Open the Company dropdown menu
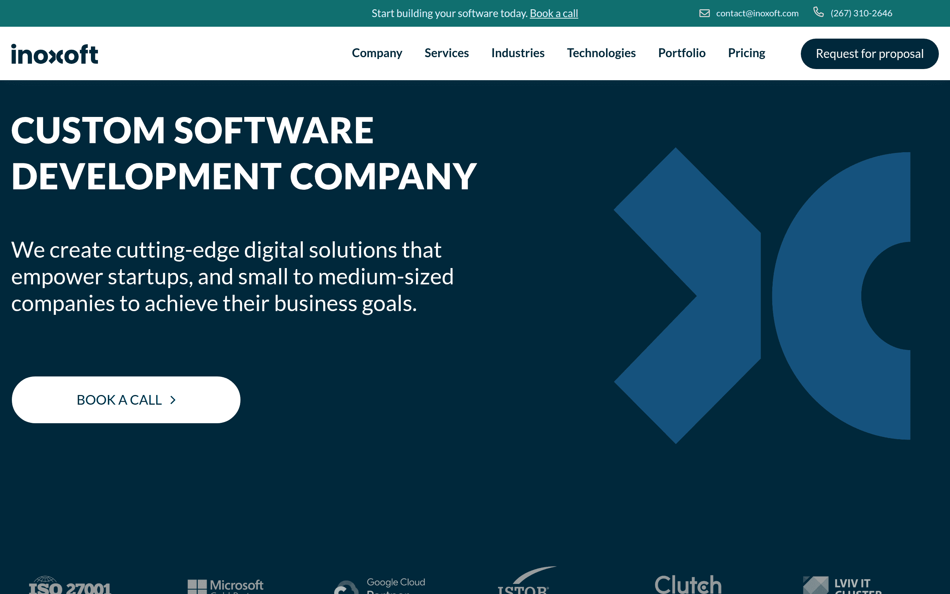The image size is (950, 594). pyautogui.click(x=377, y=53)
